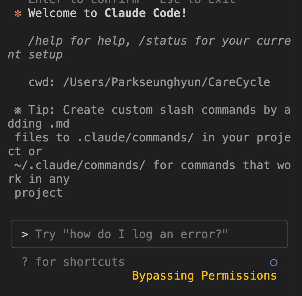Click the '? for shortcuts' hint
The height and width of the screenshot is (296, 302).
tap(73, 262)
